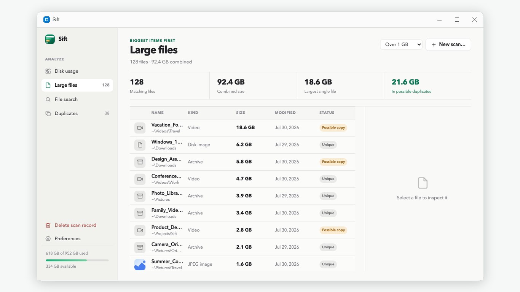Click the 334 GB available text

[x=61, y=267]
